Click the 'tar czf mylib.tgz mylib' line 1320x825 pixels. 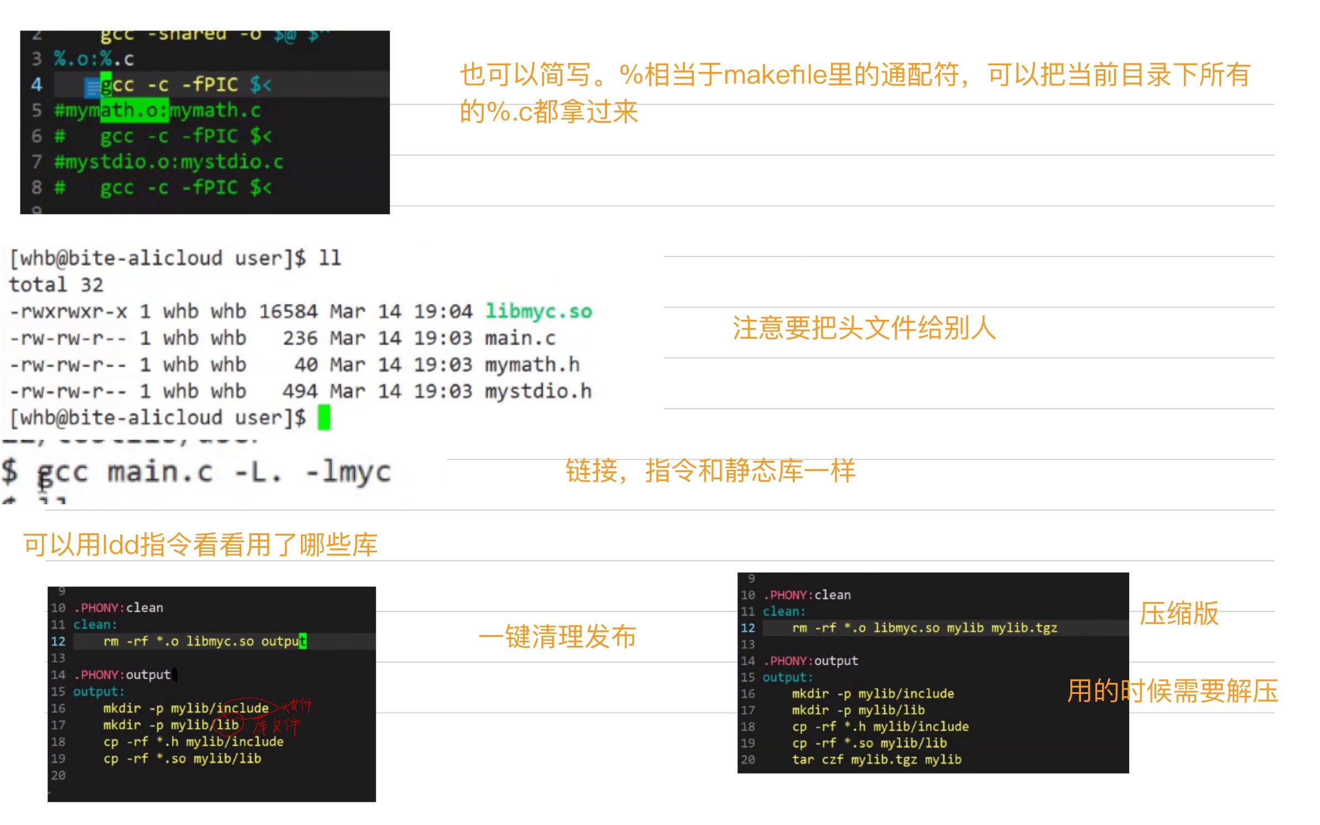pyautogui.click(x=876, y=759)
